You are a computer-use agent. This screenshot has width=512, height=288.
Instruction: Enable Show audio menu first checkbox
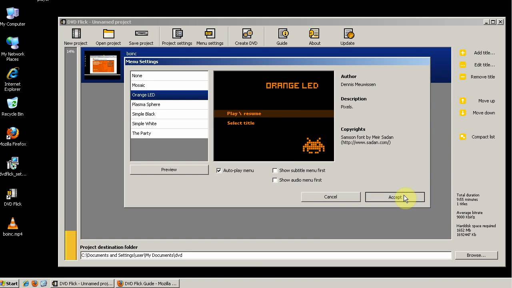[275, 180]
